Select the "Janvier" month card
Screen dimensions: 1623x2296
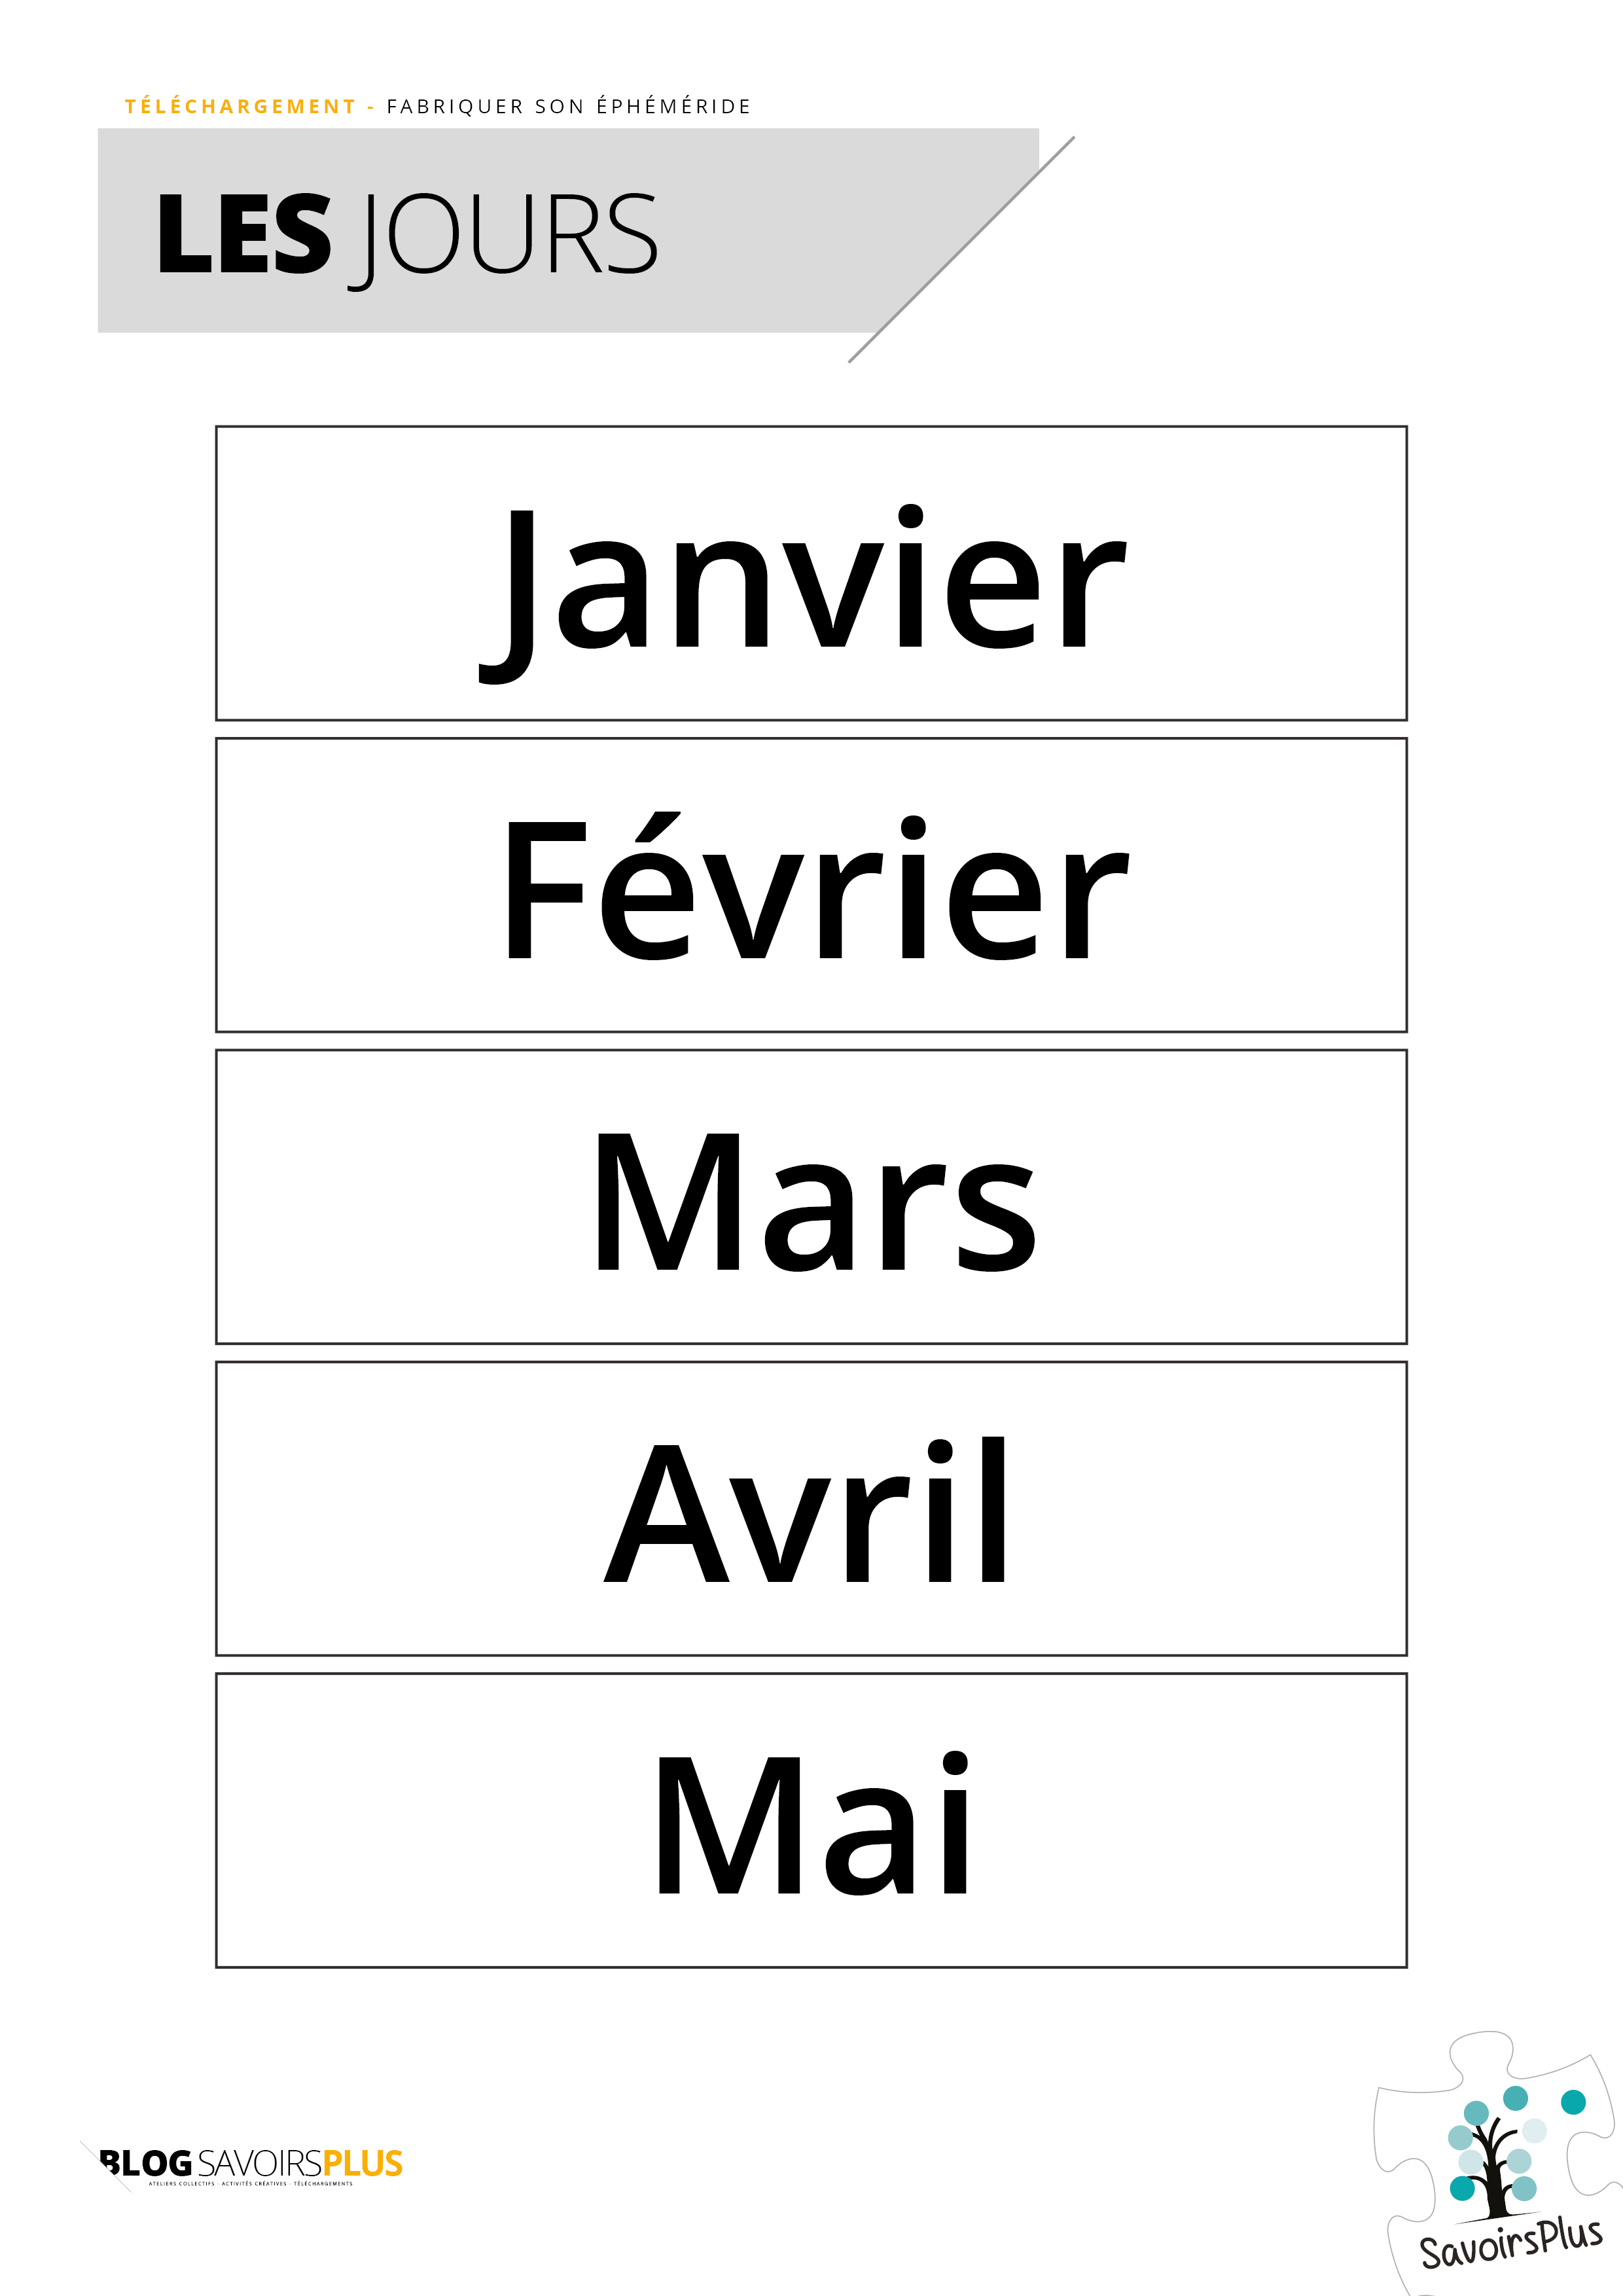(x=811, y=573)
